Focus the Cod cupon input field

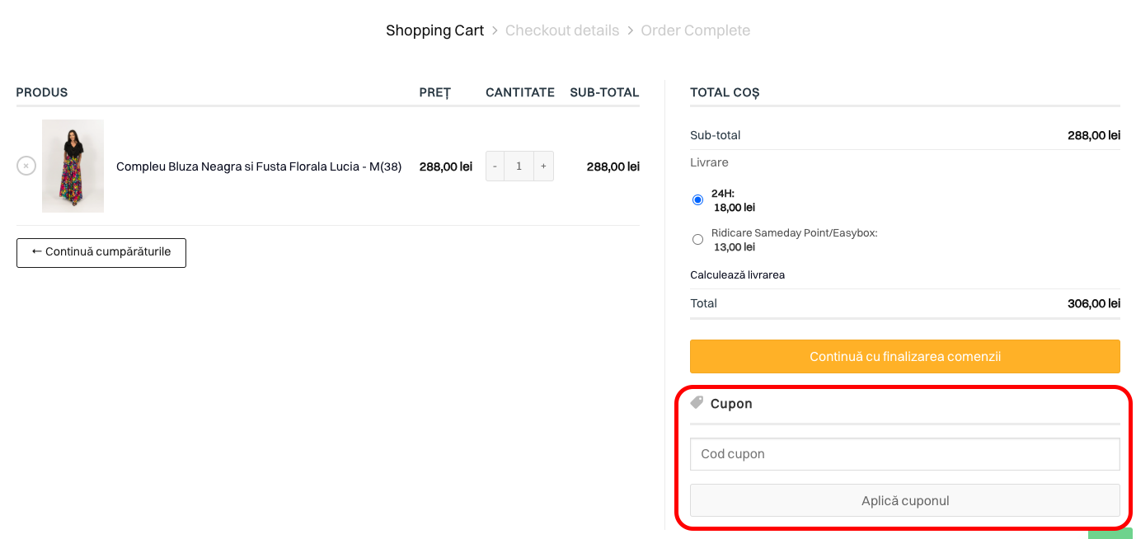[904, 454]
